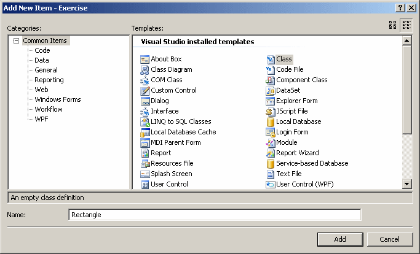Select the Local Database icon
Screen dimensions: 420x254
(x=271, y=121)
